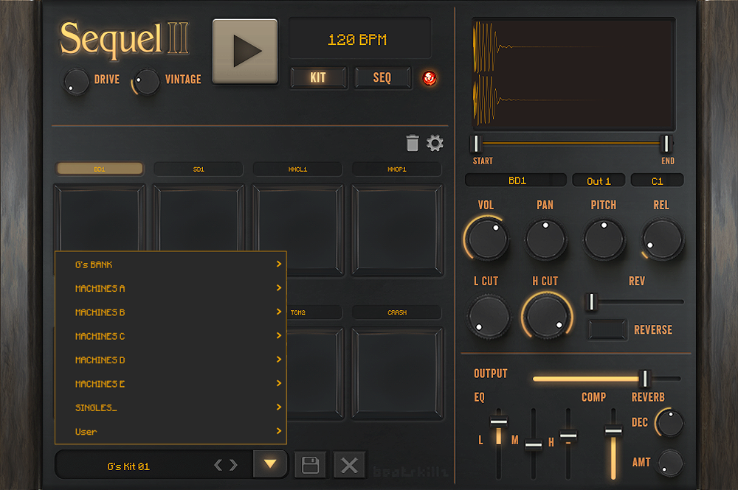Screen dimensions: 738x490
Task: Expand the MACHINES B submenu
Action: (x=170, y=312)
